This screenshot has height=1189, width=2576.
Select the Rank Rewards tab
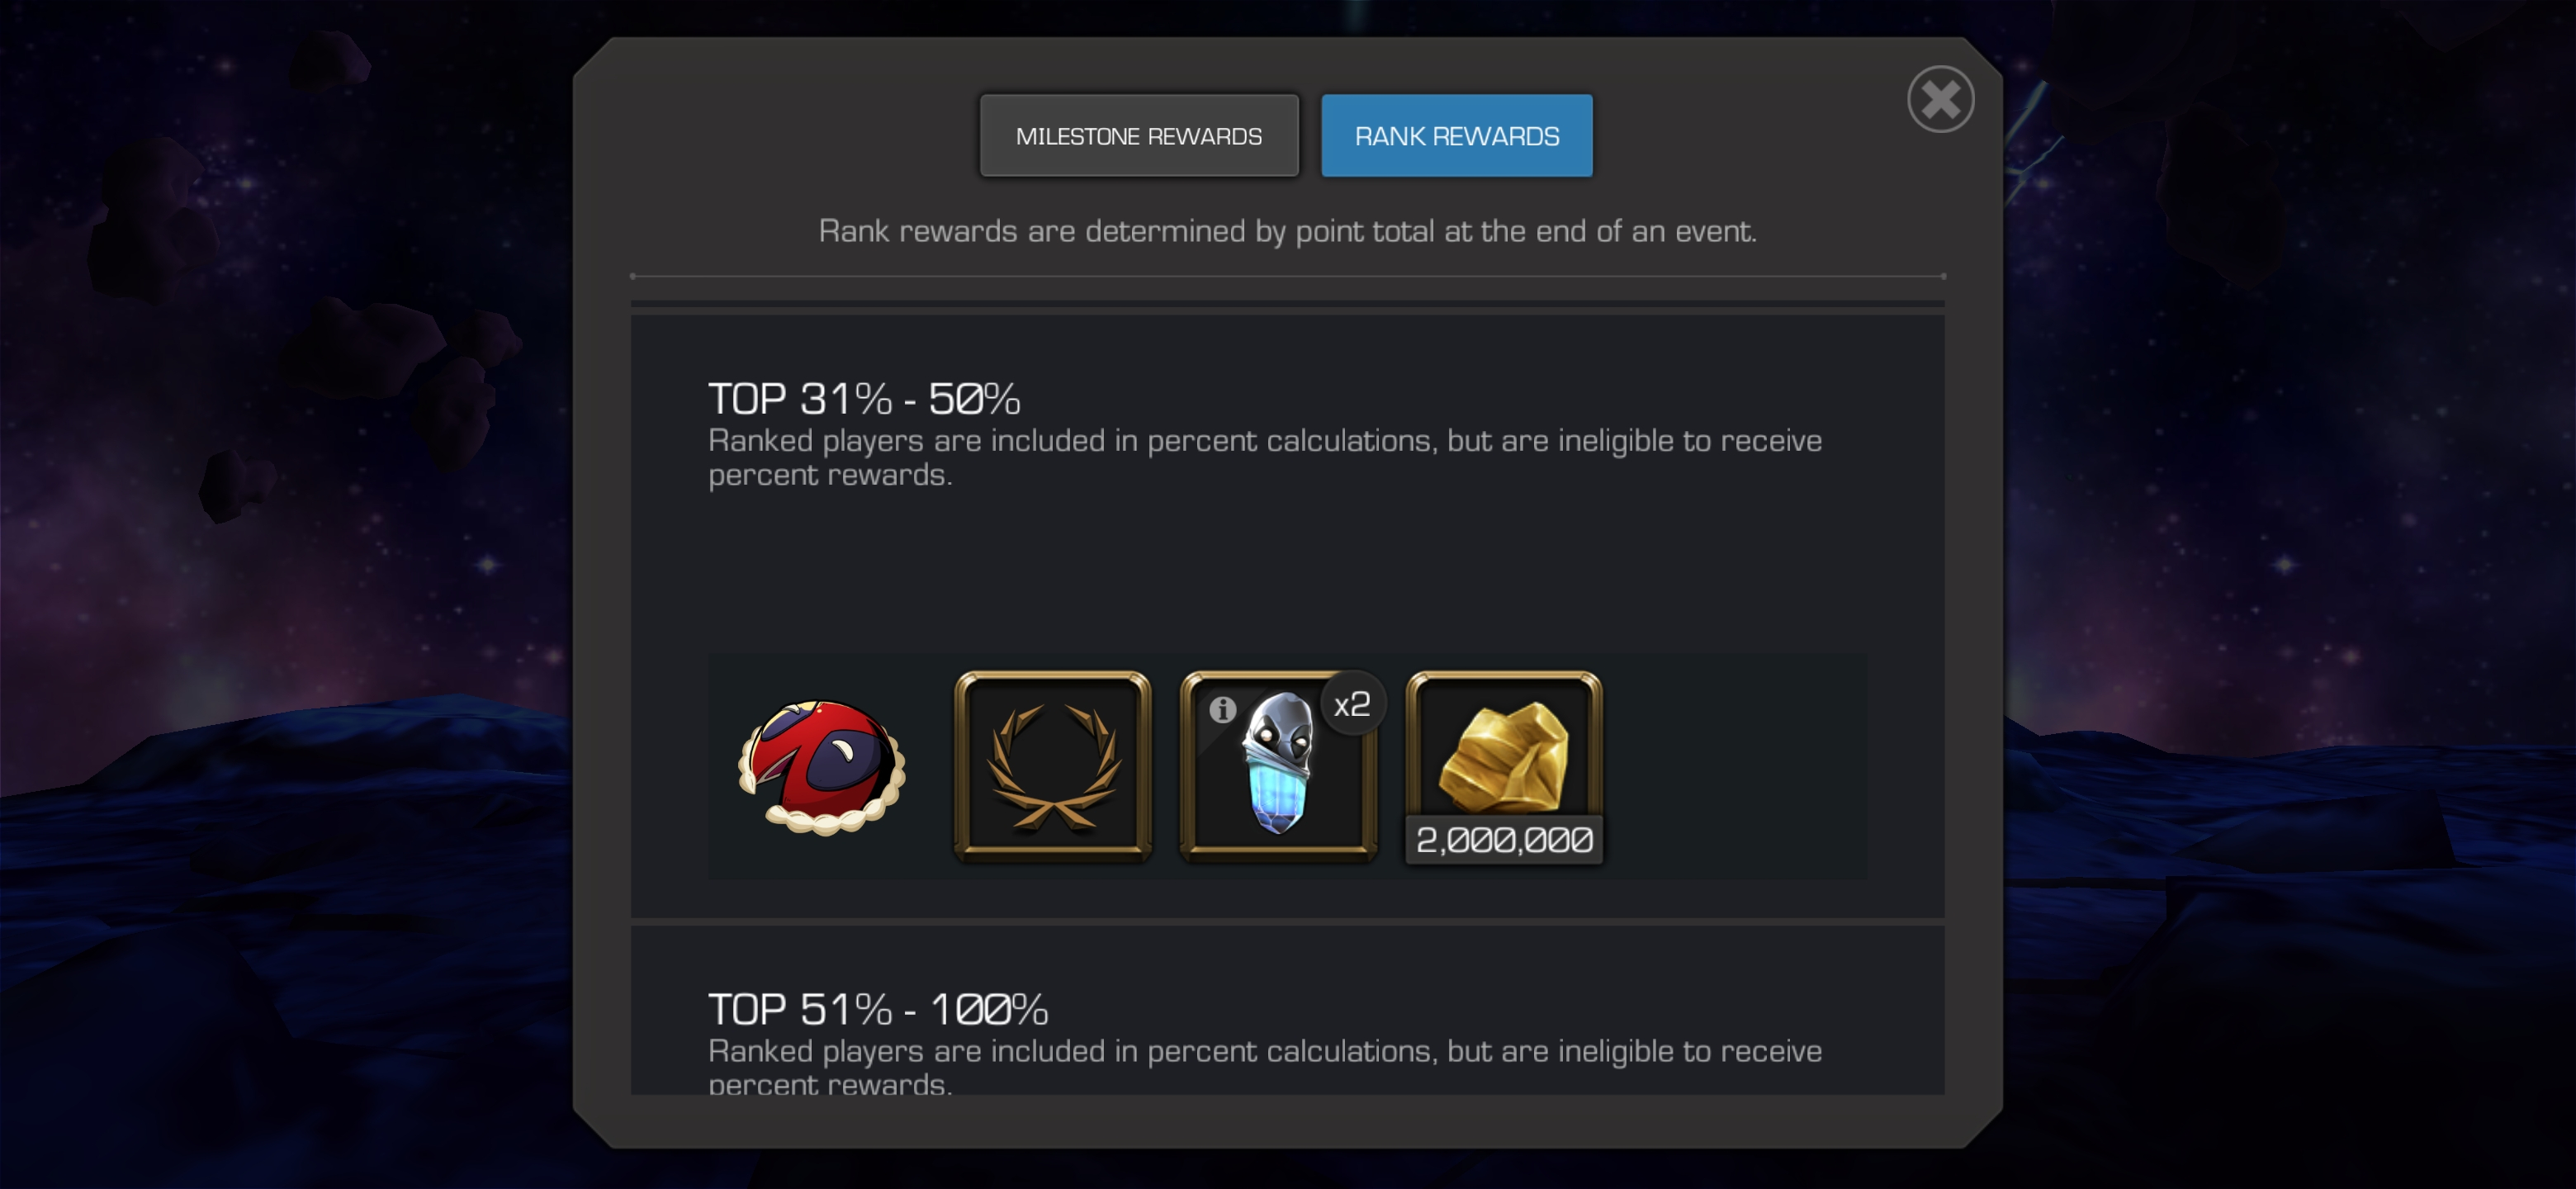pos(1457,136)
